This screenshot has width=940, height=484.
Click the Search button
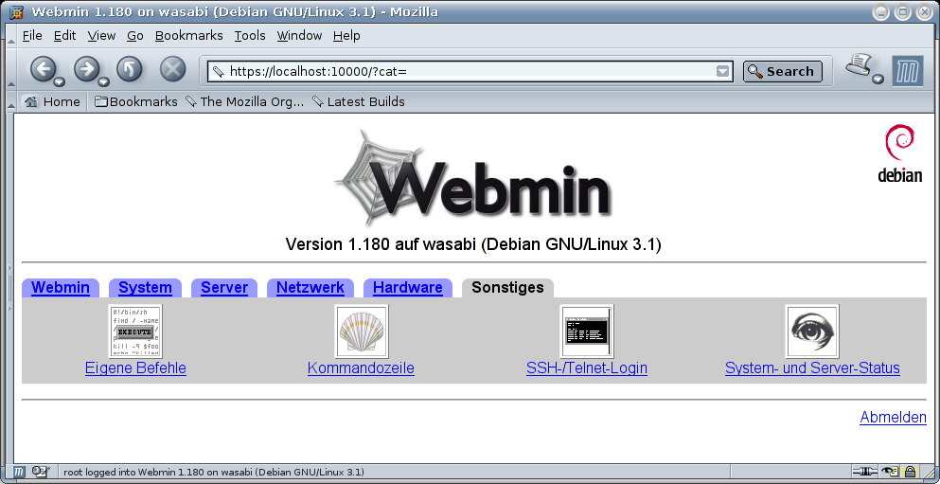[782, 71]
